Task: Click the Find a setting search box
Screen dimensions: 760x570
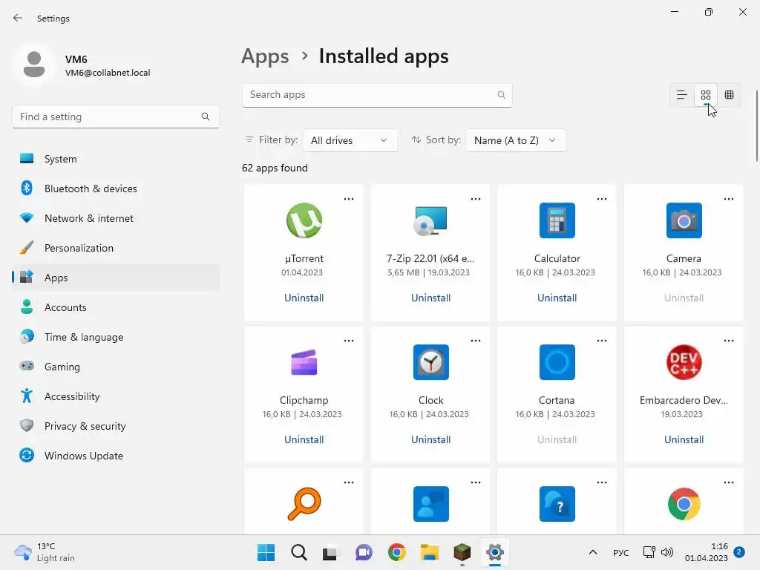Action: pyautogui.click(x=116, y=117)
